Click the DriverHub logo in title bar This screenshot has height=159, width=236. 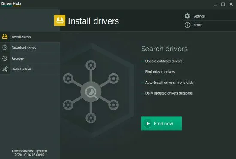[x=11, y=4]
